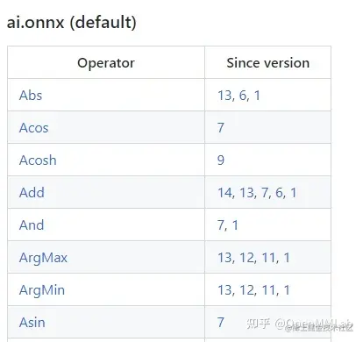This screenshot has height=342, width=363.
Task: Open the Asin operator link
Action: [x=32, y=323]
